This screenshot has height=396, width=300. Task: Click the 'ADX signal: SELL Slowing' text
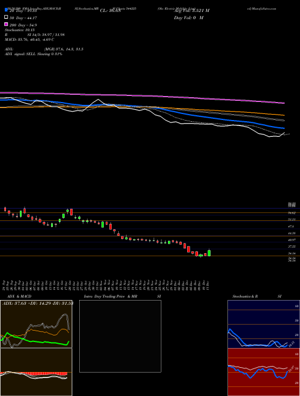pyautogui.click(x=26, y=54)
